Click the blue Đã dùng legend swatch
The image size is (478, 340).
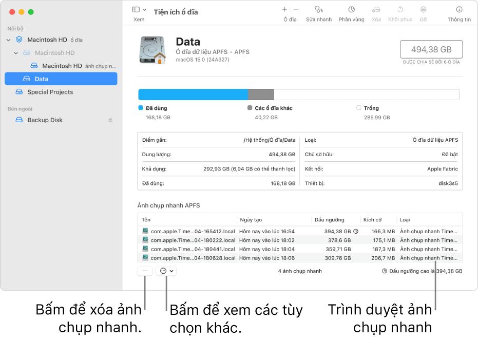pos(141,108)
